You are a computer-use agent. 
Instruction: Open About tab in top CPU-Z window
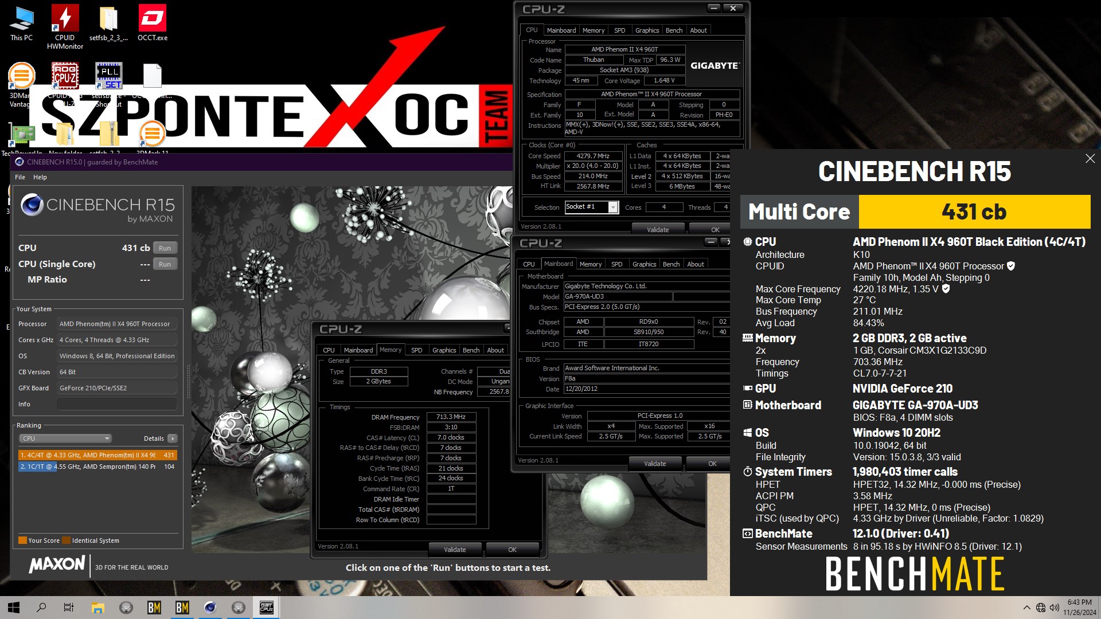[x=698, y=30]
